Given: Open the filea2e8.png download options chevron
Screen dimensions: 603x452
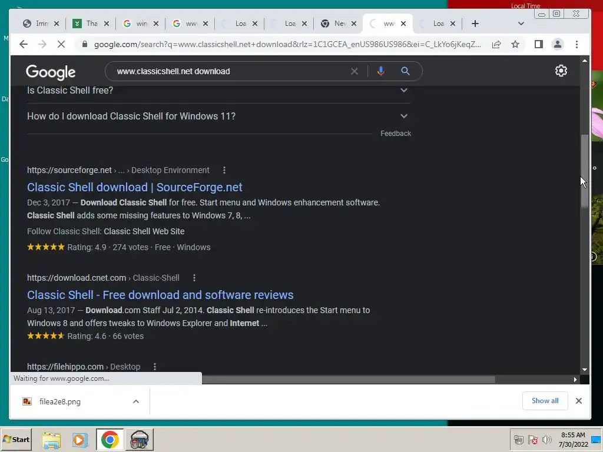Looking at the screenshot, I should pyautogui.click(x=136, y=401).
